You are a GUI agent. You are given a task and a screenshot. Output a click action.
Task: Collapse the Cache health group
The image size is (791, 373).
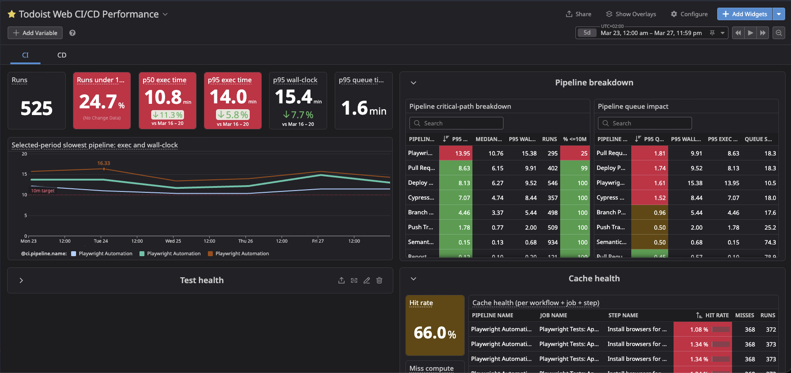(x=413, y=279)
